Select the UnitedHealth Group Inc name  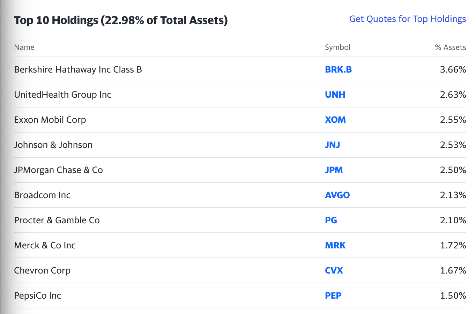coord(62,95)
